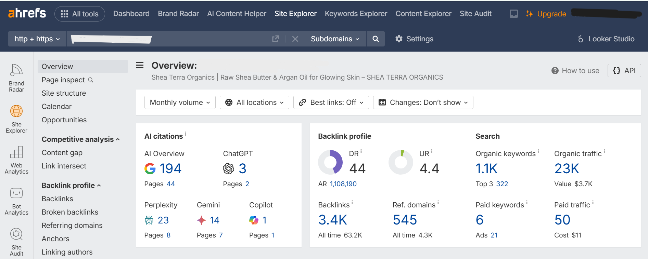Open Calendar in the sidebar
This screenshot has height=259, width=648.
point(56,107)
